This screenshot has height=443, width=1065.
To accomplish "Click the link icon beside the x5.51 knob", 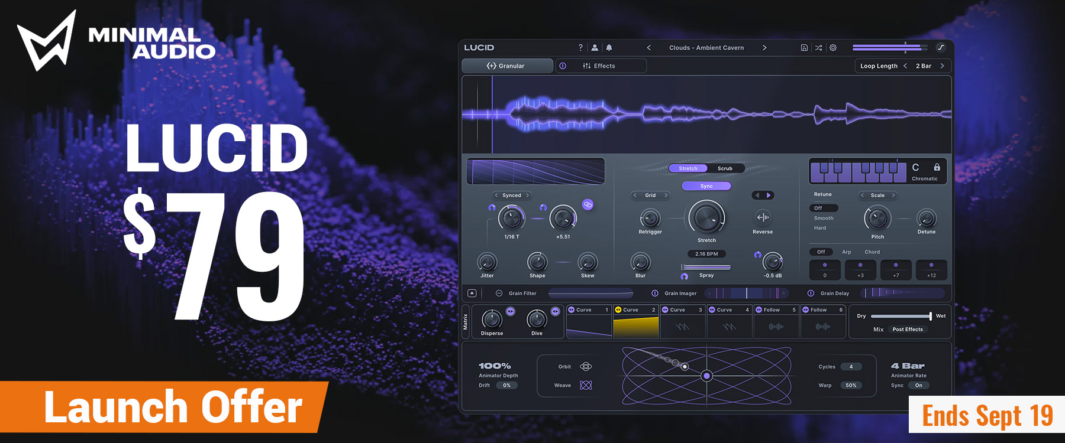I will point(588,204).
